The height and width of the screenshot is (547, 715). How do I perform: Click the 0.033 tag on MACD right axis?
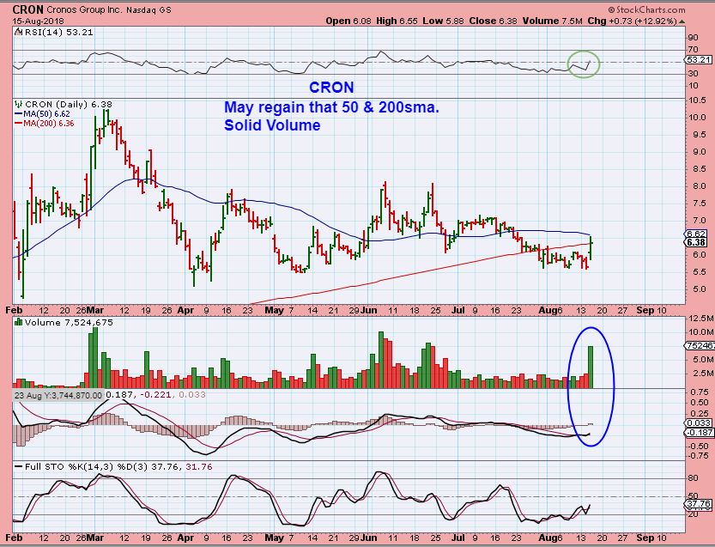700,423
